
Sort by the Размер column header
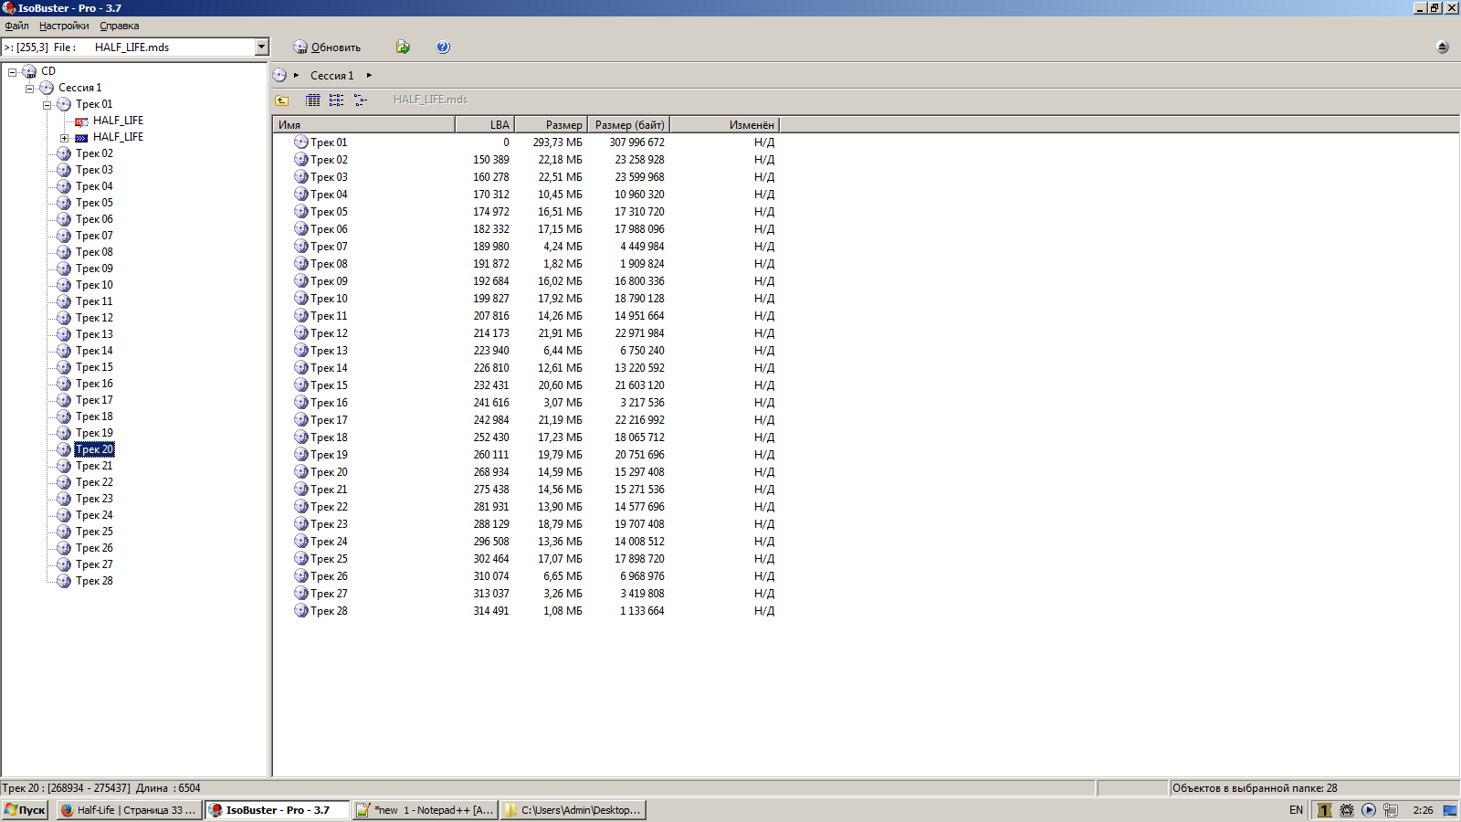(551, 125)
